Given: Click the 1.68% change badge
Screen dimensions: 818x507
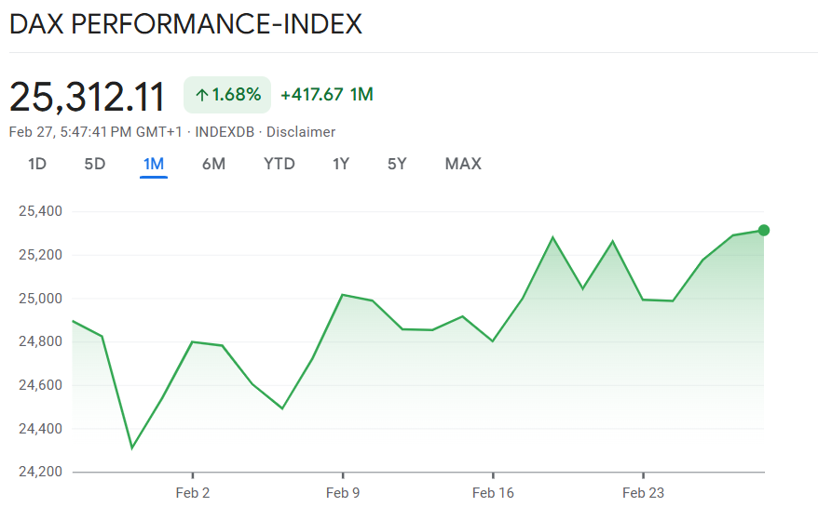Looking at the screenshot, I should (x=227, y=95).
